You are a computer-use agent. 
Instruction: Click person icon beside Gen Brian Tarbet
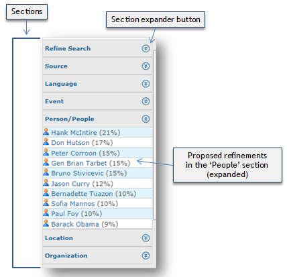point(46,162)
